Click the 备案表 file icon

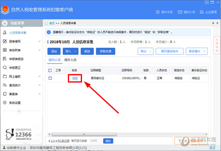coord(5,94)
